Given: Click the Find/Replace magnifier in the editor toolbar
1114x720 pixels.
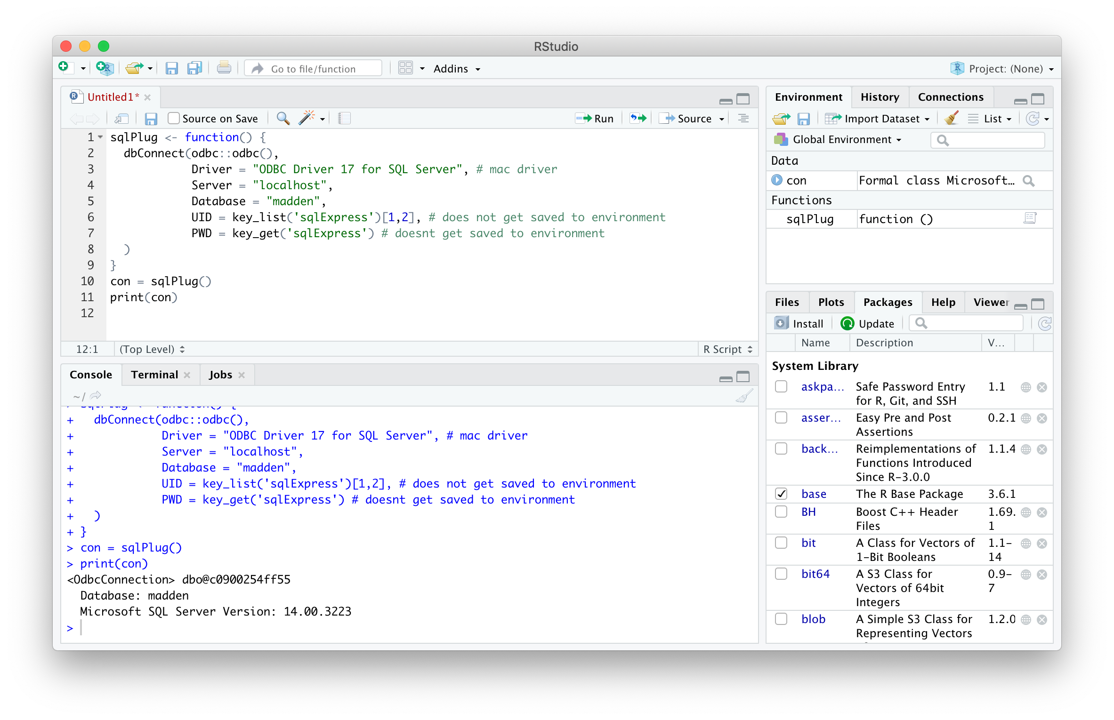Looking at the screenshot, I should tap(283, 118).
